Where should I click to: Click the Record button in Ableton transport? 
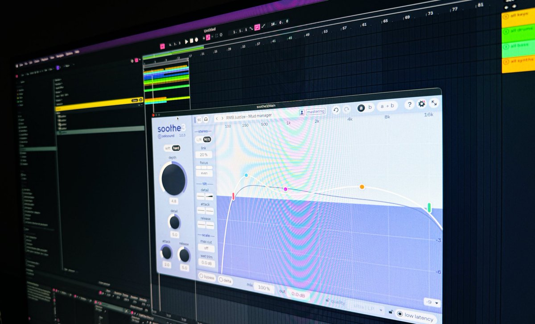click(196, 40)
